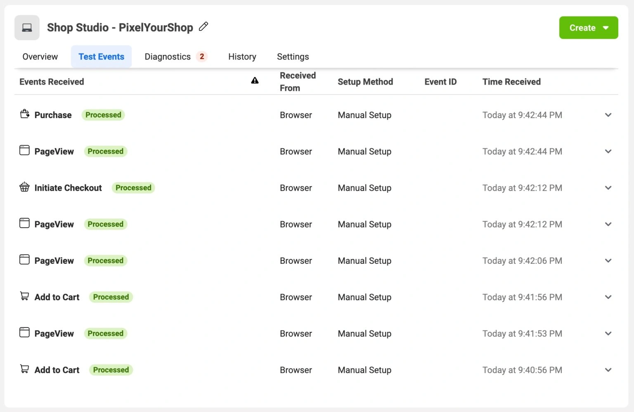Expand the Initiate Checkout event row

coord(608,188)
